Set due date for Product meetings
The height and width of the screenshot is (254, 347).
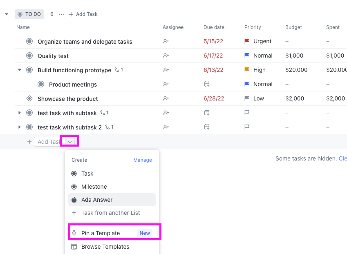[x=207, y=84]
